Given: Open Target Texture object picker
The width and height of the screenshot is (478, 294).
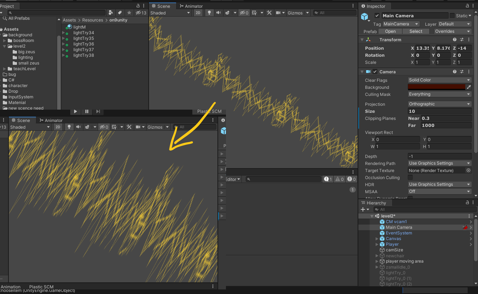Looking at the screenshot, I should coord(468,170).
